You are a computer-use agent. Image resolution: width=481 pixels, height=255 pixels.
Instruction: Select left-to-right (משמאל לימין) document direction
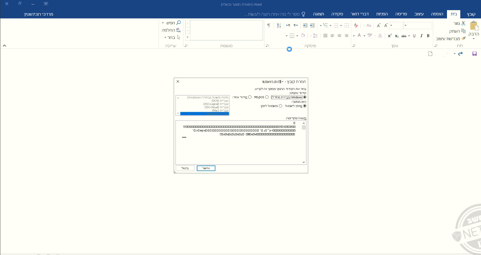280,106
